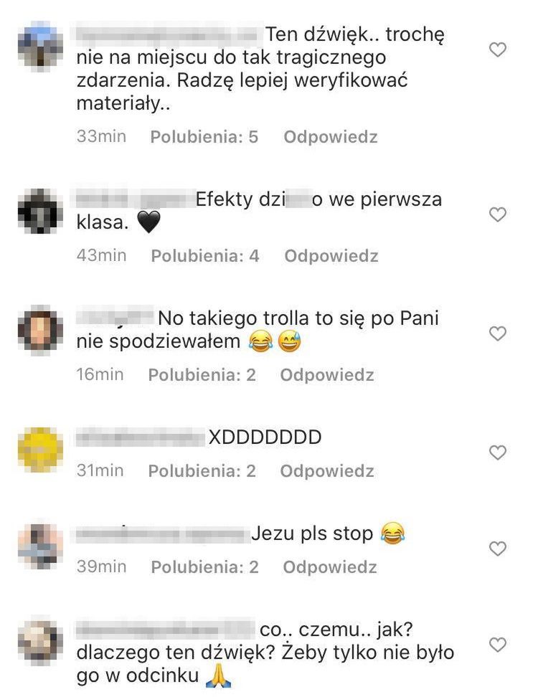Reply to the comment posted 33min ago

click(x=331, y=136)
